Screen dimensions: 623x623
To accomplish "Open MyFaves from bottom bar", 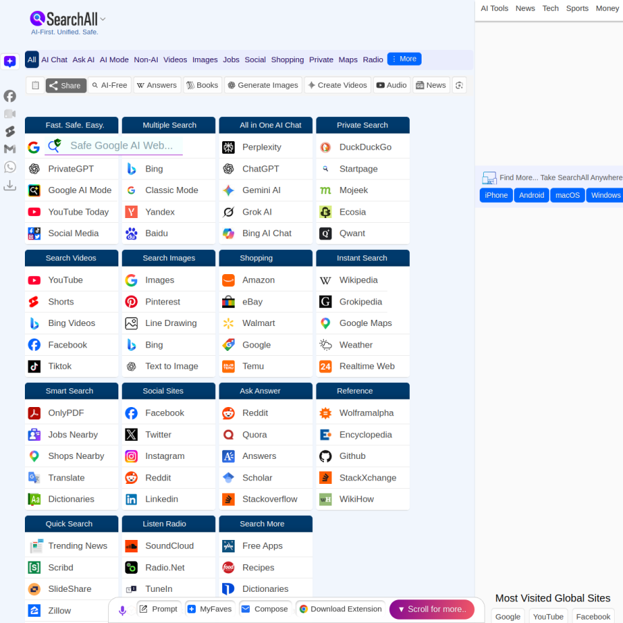I will tap(210, 609).
